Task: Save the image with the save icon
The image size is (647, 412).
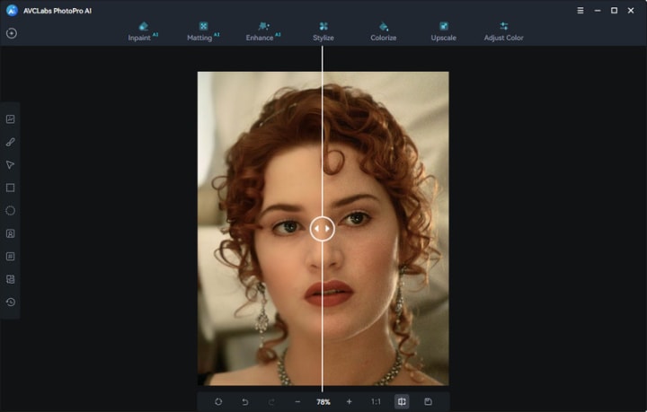Action: [428, 401]
